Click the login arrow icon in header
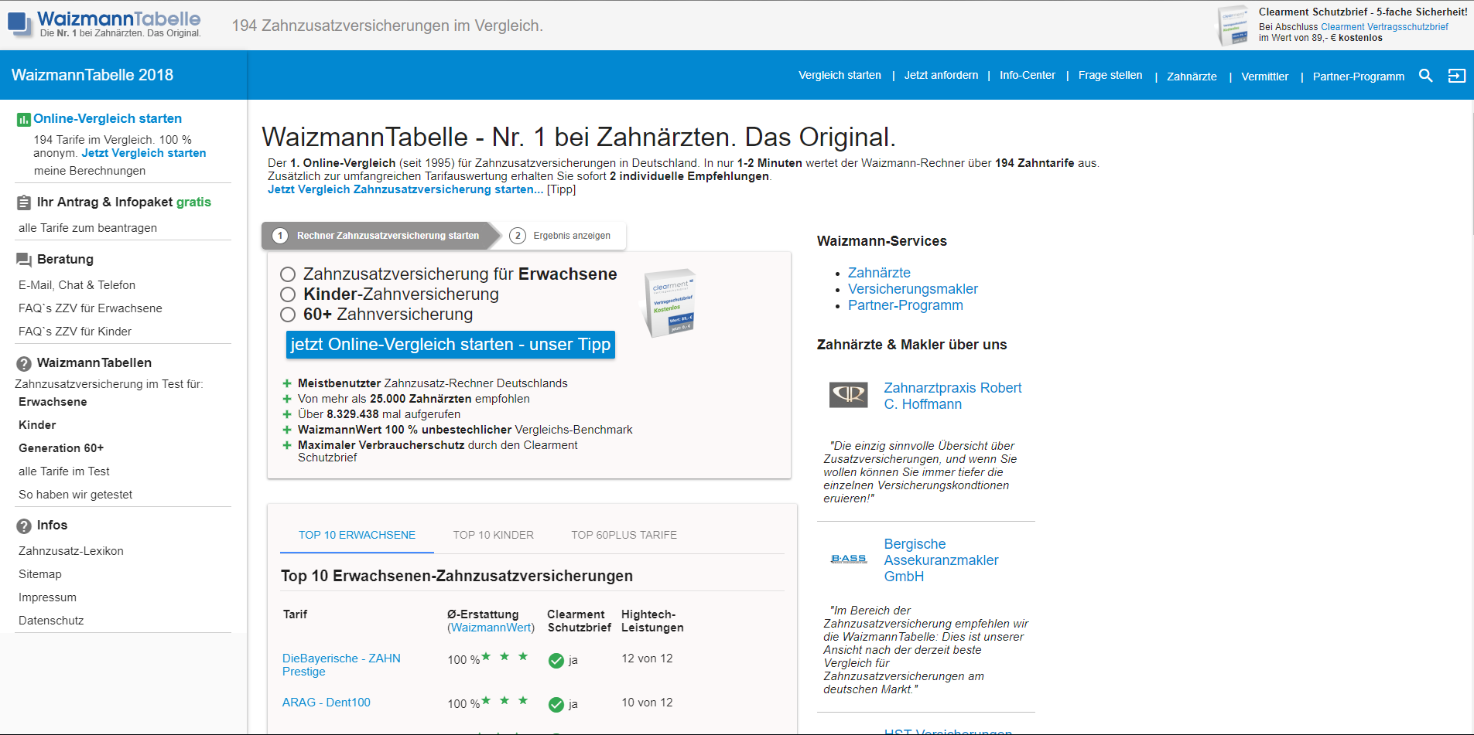 point(1457,76)
